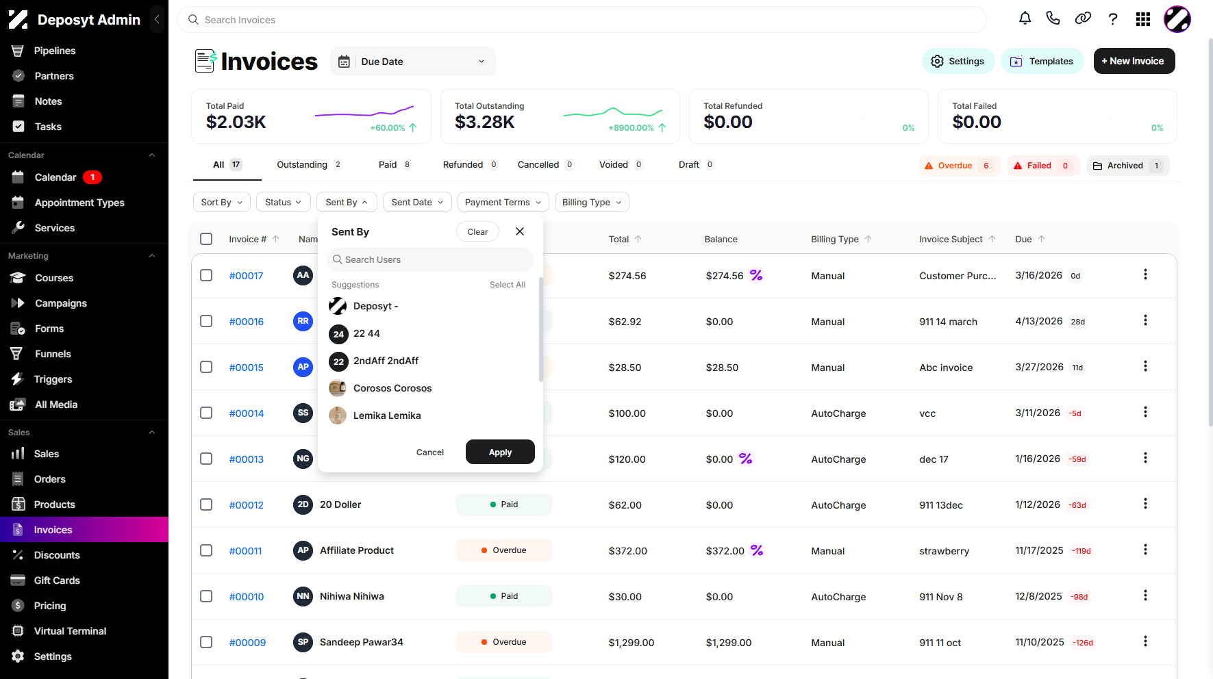The height and width of the screenshot is (679, 1213).
Task: Open invoice Templates
Action: [1042, 61]
